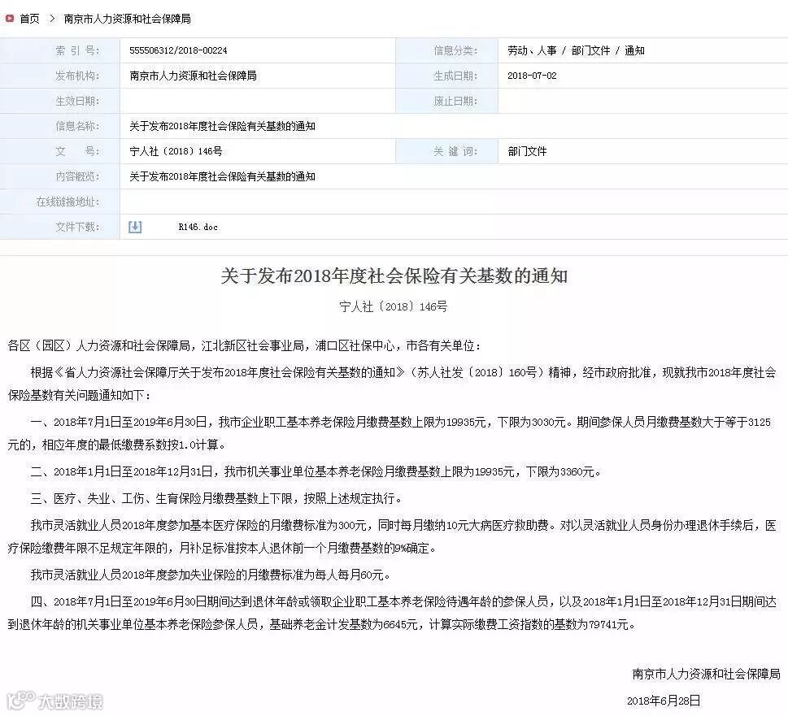Click the 文件下载 field label
Screen dimensions: 788x716
click(x=77, y=227)
